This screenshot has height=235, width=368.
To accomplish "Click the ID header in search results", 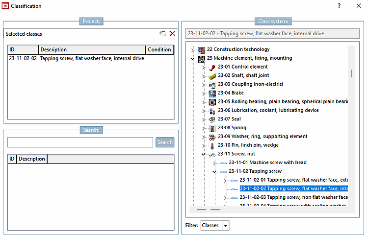I will 12,159.
